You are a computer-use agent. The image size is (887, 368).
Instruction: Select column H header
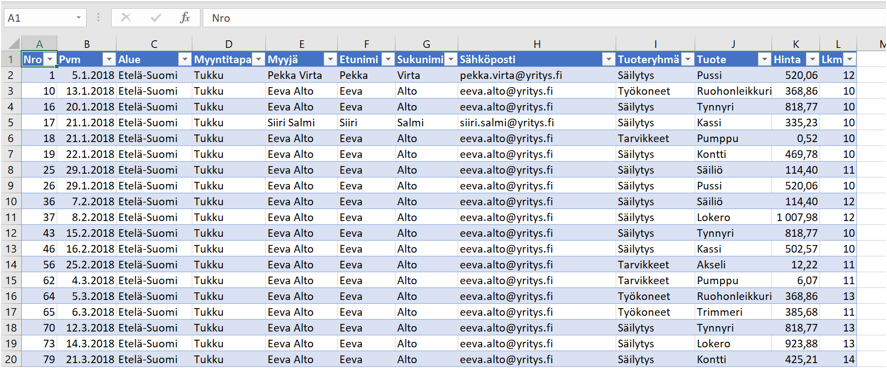point(537,44)
